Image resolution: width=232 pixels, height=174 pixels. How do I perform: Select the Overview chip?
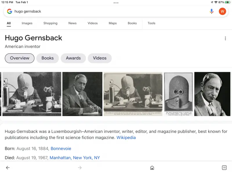point(19,58)
